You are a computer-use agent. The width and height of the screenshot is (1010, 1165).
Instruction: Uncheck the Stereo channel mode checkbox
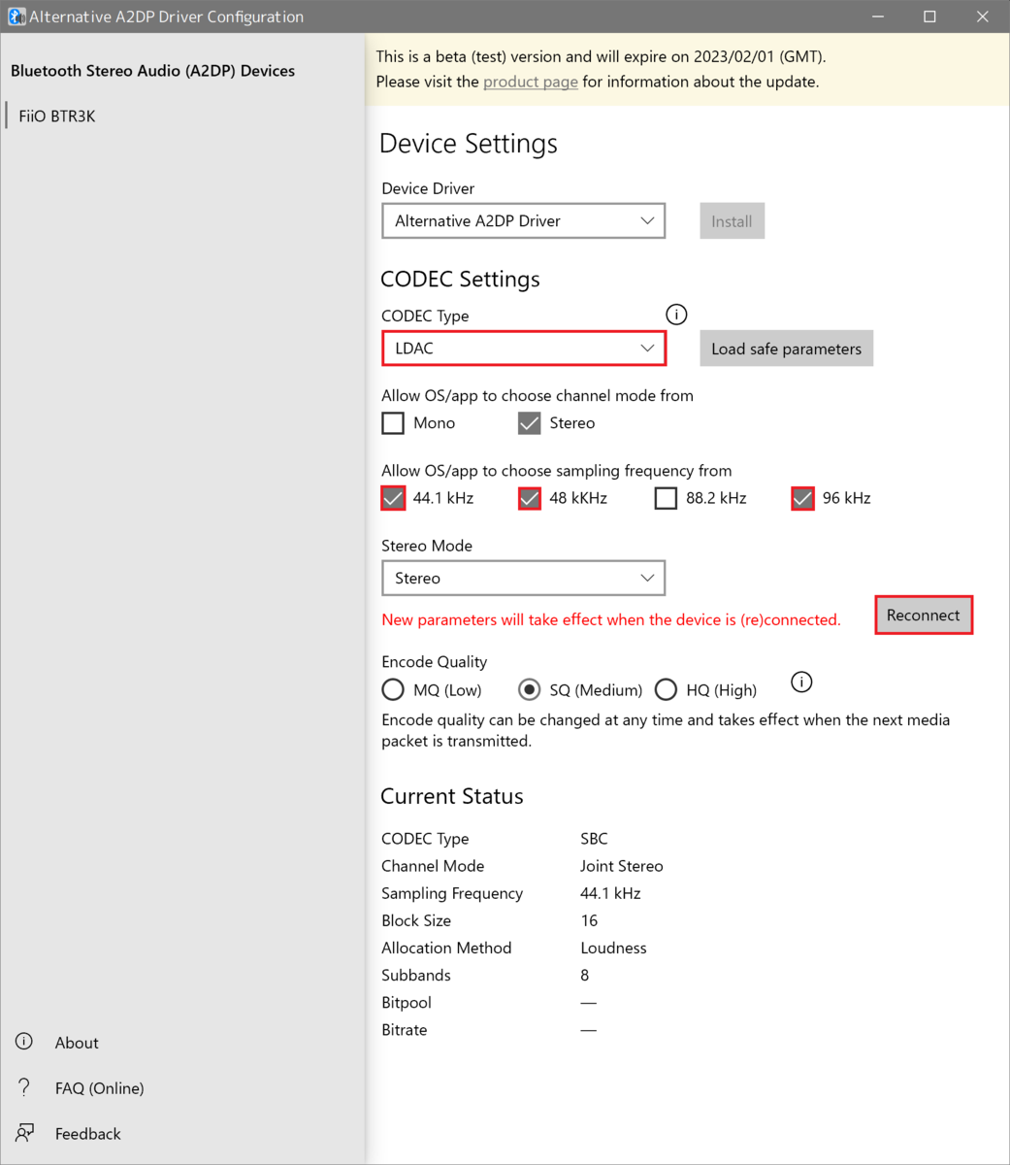(529, 423)
